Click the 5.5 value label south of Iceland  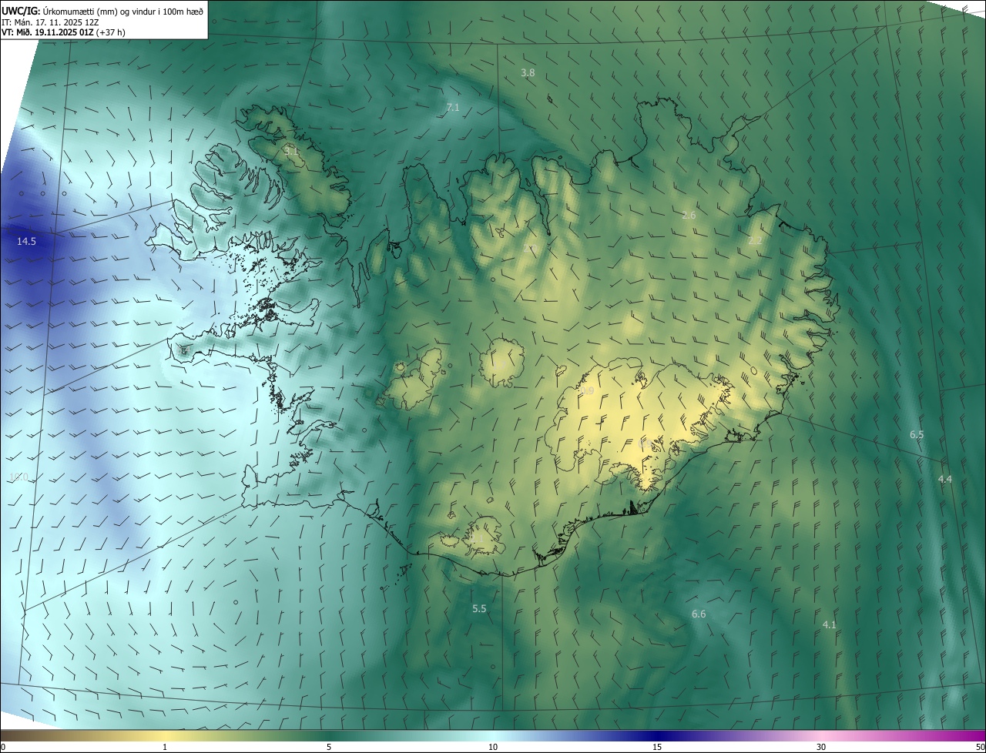pos(479,609)
